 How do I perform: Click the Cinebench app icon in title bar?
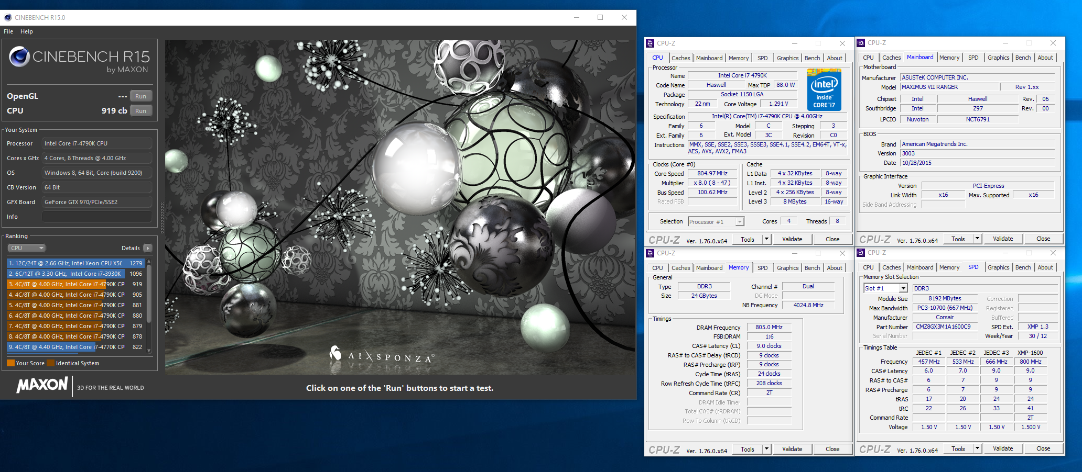coord(8,17)
